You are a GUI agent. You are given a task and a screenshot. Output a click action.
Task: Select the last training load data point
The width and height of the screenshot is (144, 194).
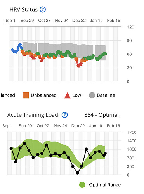pyautogui.click(x=105, y=154)
